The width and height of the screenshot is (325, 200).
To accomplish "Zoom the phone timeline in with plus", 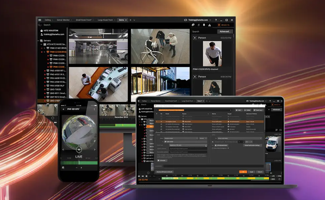I will point(81,168).
